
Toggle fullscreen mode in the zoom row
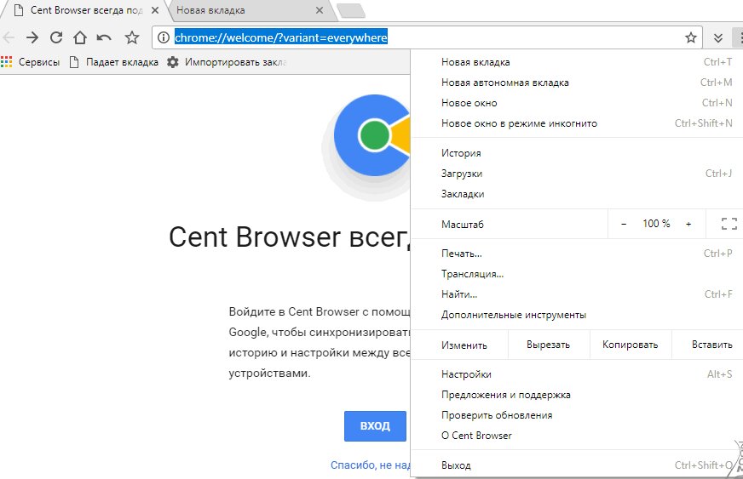point(729,224)
